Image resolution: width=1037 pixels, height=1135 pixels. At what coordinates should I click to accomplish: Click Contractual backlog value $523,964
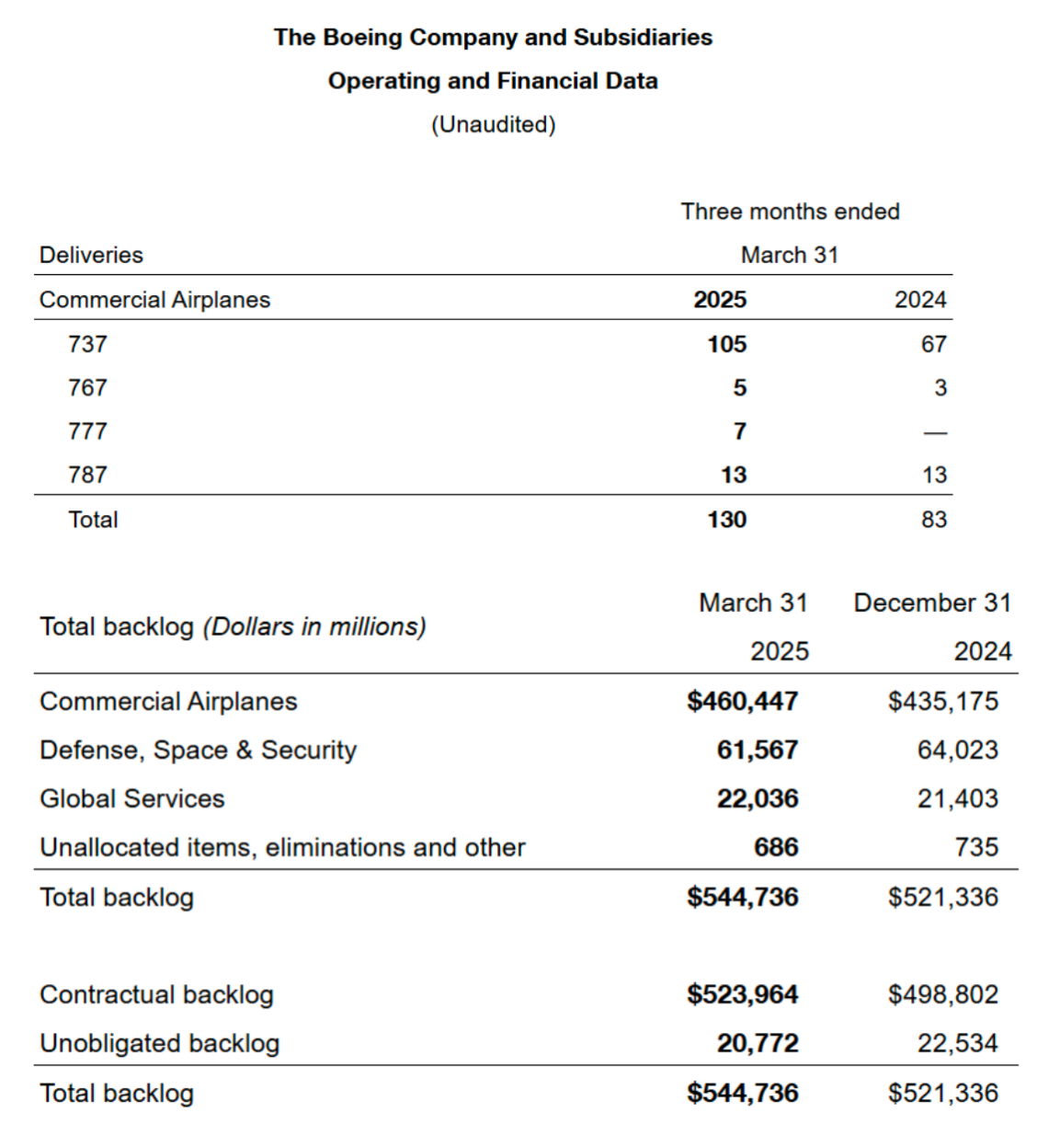click(743, 994)
